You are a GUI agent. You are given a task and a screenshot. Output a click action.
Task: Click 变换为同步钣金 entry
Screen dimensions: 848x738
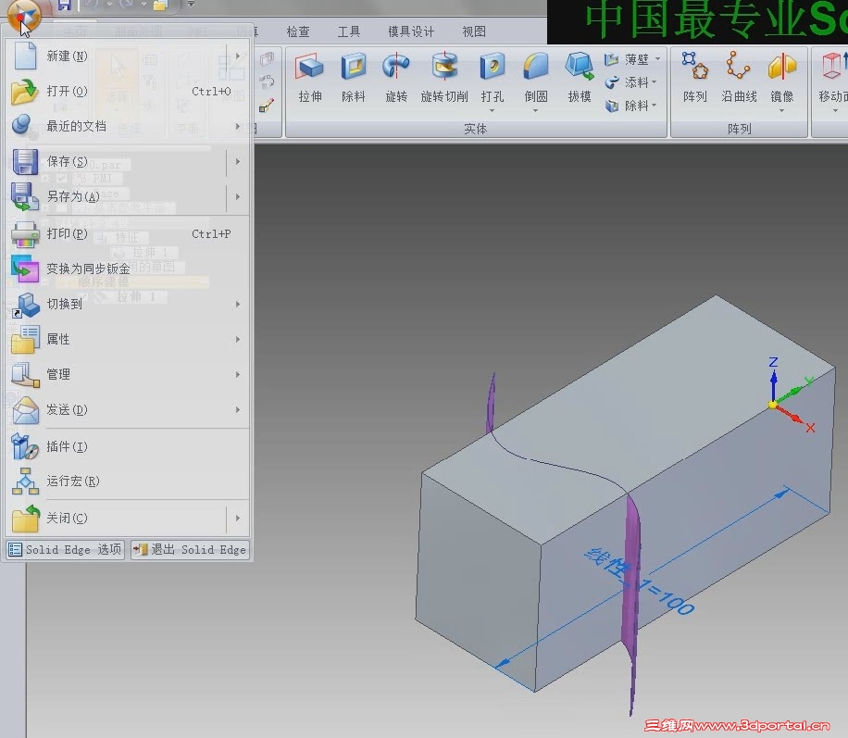tap(129, 269)
